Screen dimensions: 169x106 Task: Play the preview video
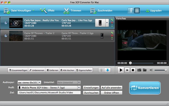click(x=121, y=70)
